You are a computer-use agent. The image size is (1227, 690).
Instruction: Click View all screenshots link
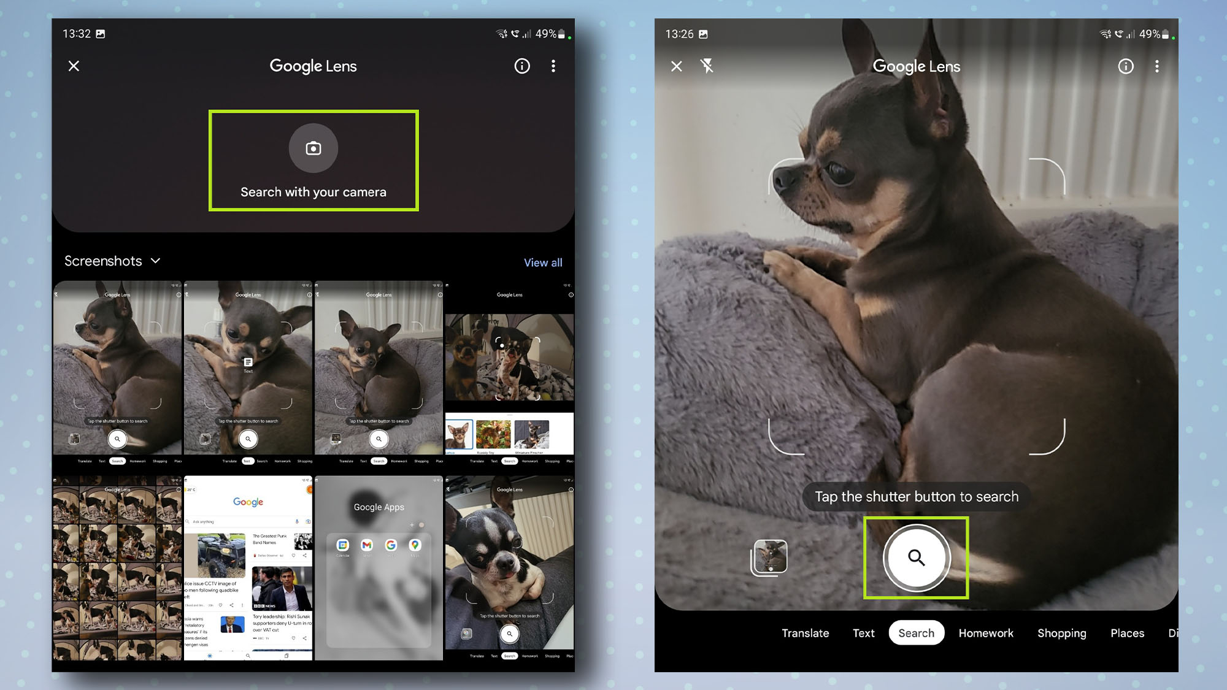[544, 262]
